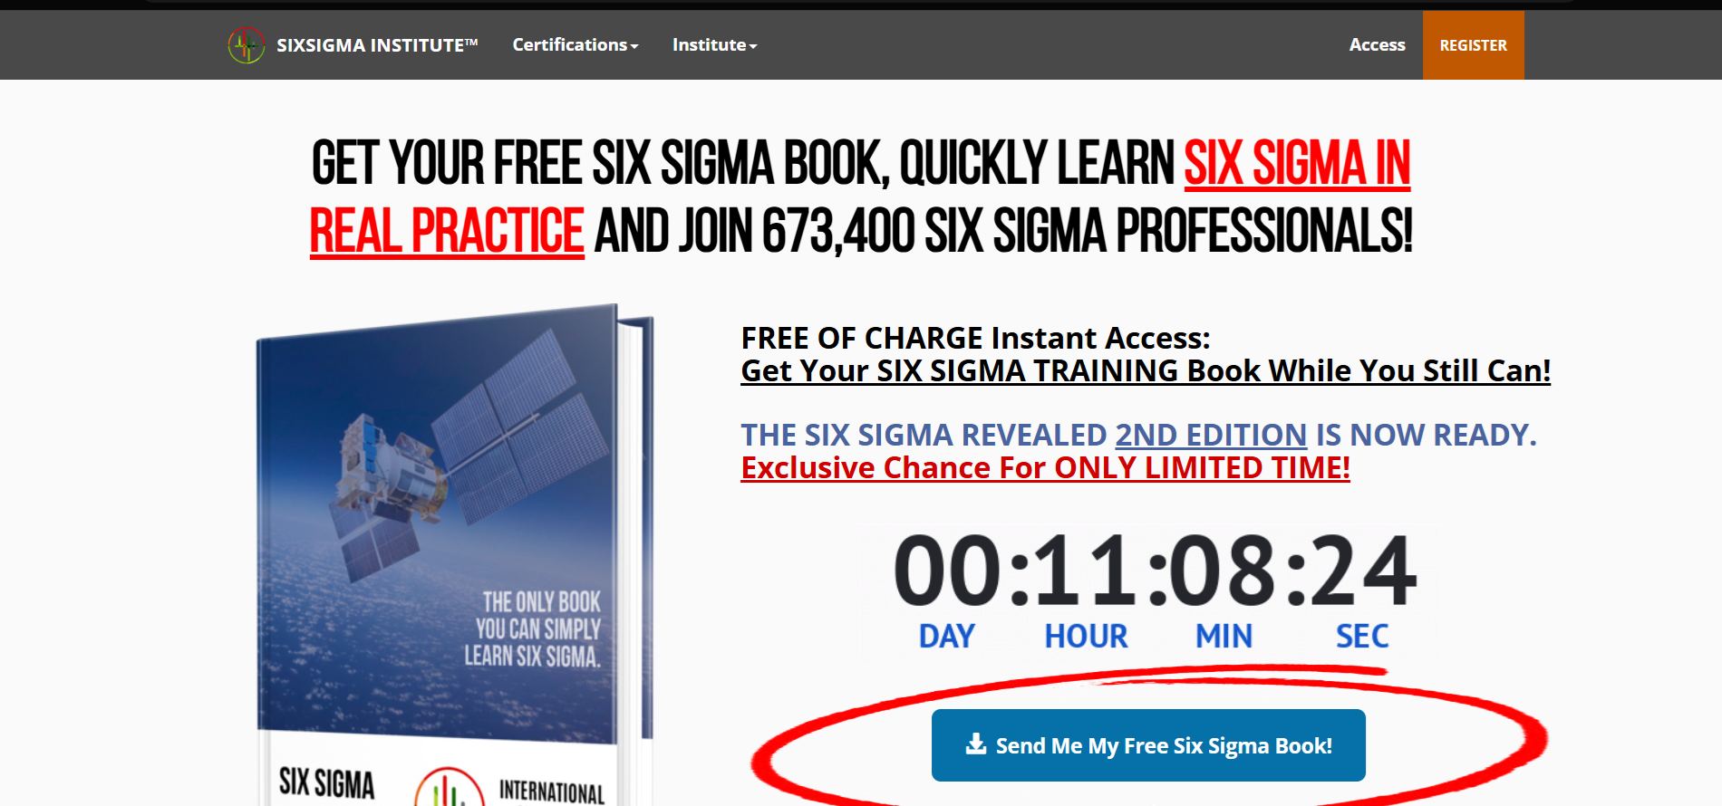Viewport: 1722px width, 806px height.
Task: Click the orange REGISTER button
Action: click(x=1473, y=45)
